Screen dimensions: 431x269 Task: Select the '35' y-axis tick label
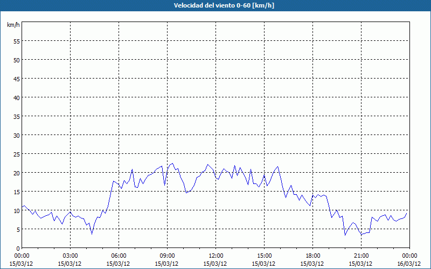pyautogui.click(x=16, y=116)
